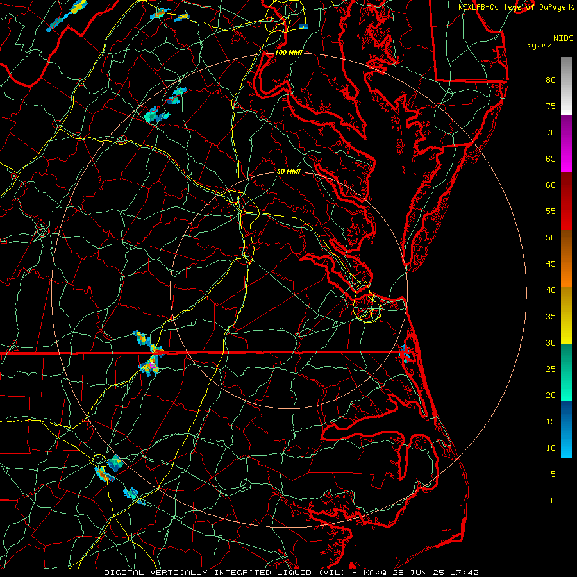Click the small blue echo on the coastline
This screenshot has width=577, height=577.
click(x=405, y=353)
